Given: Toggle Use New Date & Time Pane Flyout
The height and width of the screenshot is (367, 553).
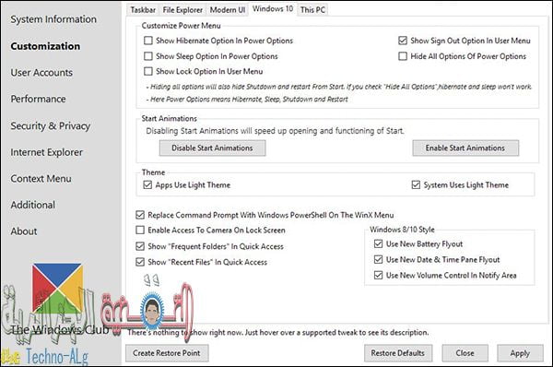Looking at the screenshot, I should [378, 260].
